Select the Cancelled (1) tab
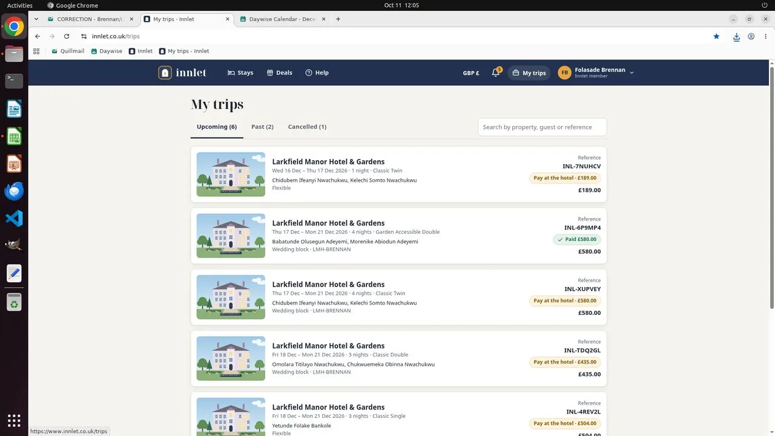Image resolution: width=775 pixels, height=436 pixels. [307, 127]
